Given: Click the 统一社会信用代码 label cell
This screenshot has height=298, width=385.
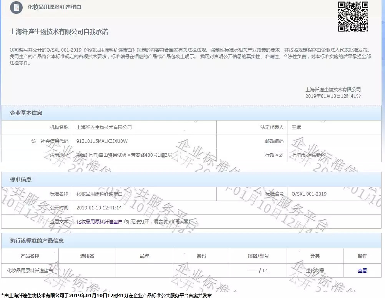Looking at the screenshot, I should [x=37, y=141].
